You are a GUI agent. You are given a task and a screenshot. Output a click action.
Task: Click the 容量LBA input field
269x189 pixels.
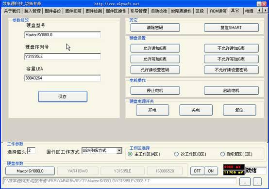pyautogui.click(x=63, y=78)
